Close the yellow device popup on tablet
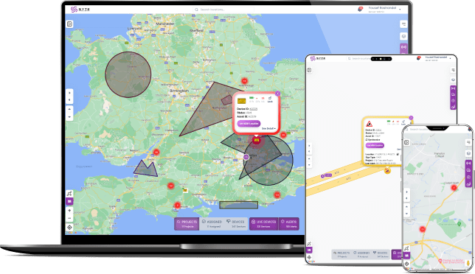 tap(411, 118)
